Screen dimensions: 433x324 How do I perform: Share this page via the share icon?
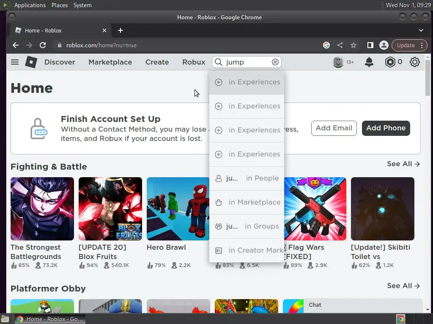pyautogui.click(x=340, y=45)
